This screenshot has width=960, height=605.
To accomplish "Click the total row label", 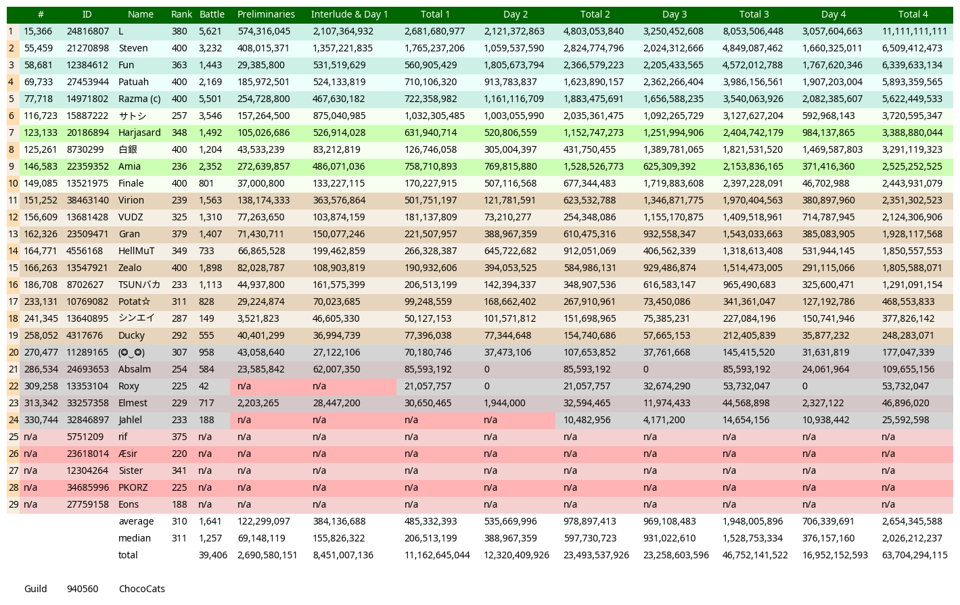I will coord(128,555).
